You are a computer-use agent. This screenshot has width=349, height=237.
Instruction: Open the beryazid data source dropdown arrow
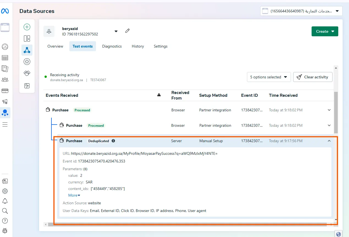[x=116, y=31]
